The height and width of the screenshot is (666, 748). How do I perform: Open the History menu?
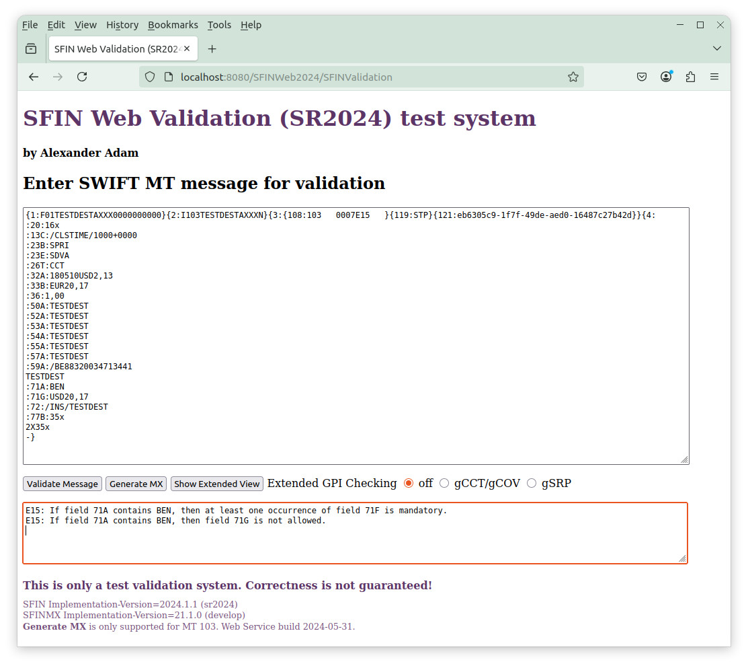(122, 25)
